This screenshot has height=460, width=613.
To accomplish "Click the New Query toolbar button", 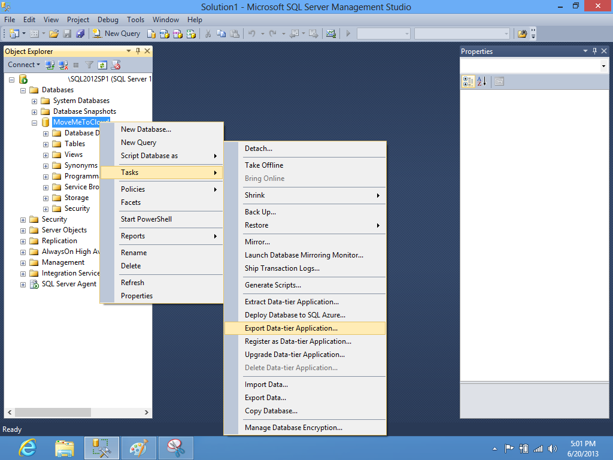I will click(x=117, y=34).
